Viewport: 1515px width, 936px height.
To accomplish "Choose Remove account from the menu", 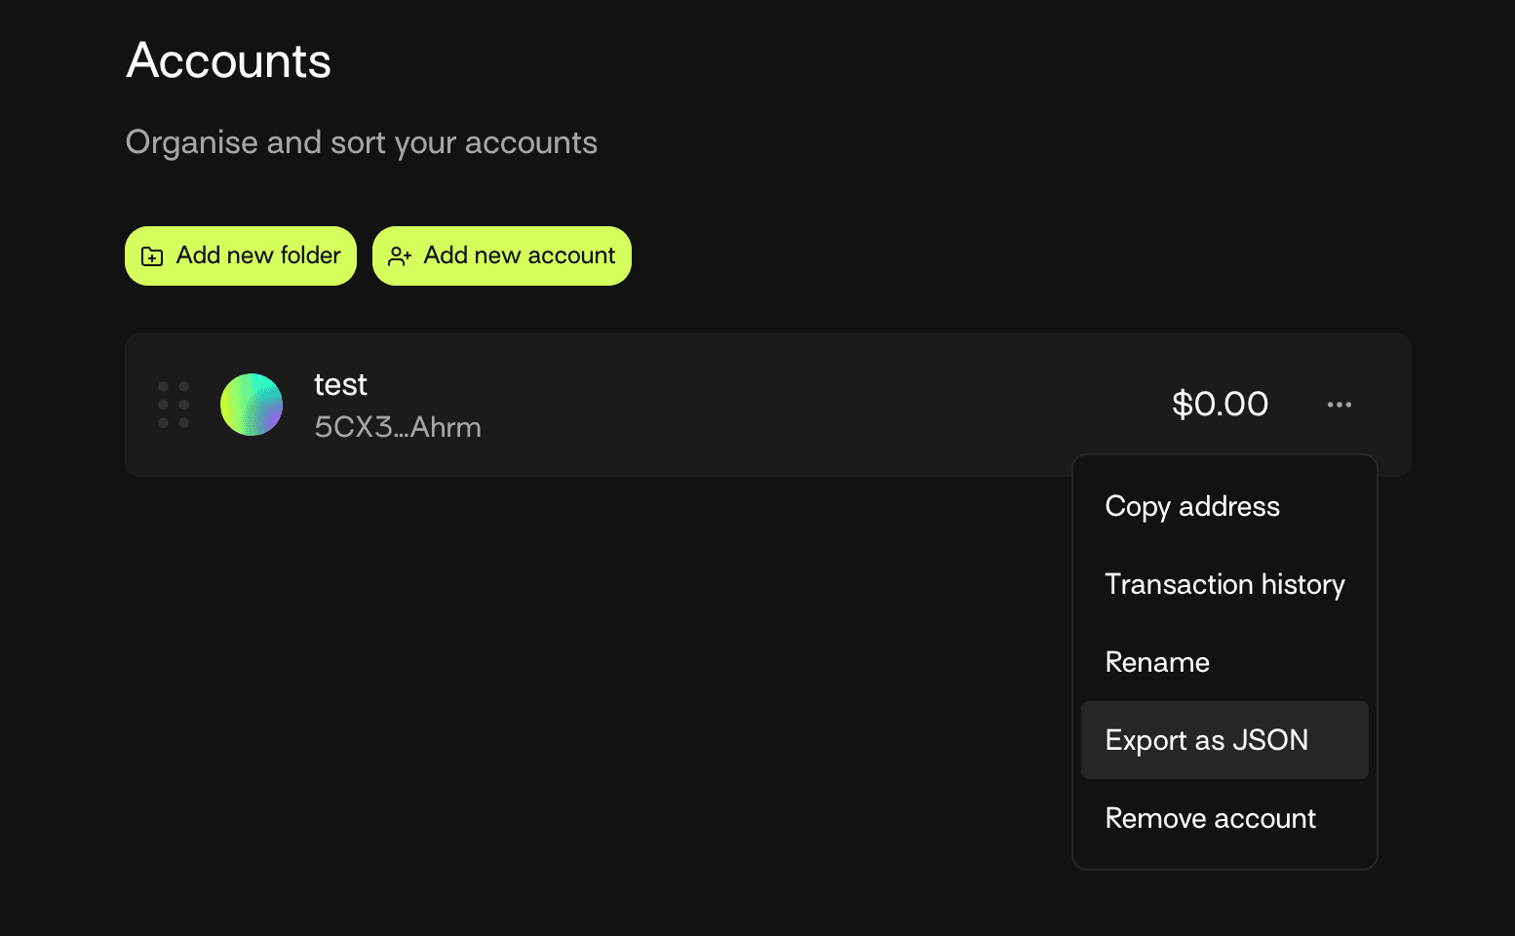I will [x=1210, y=819].
